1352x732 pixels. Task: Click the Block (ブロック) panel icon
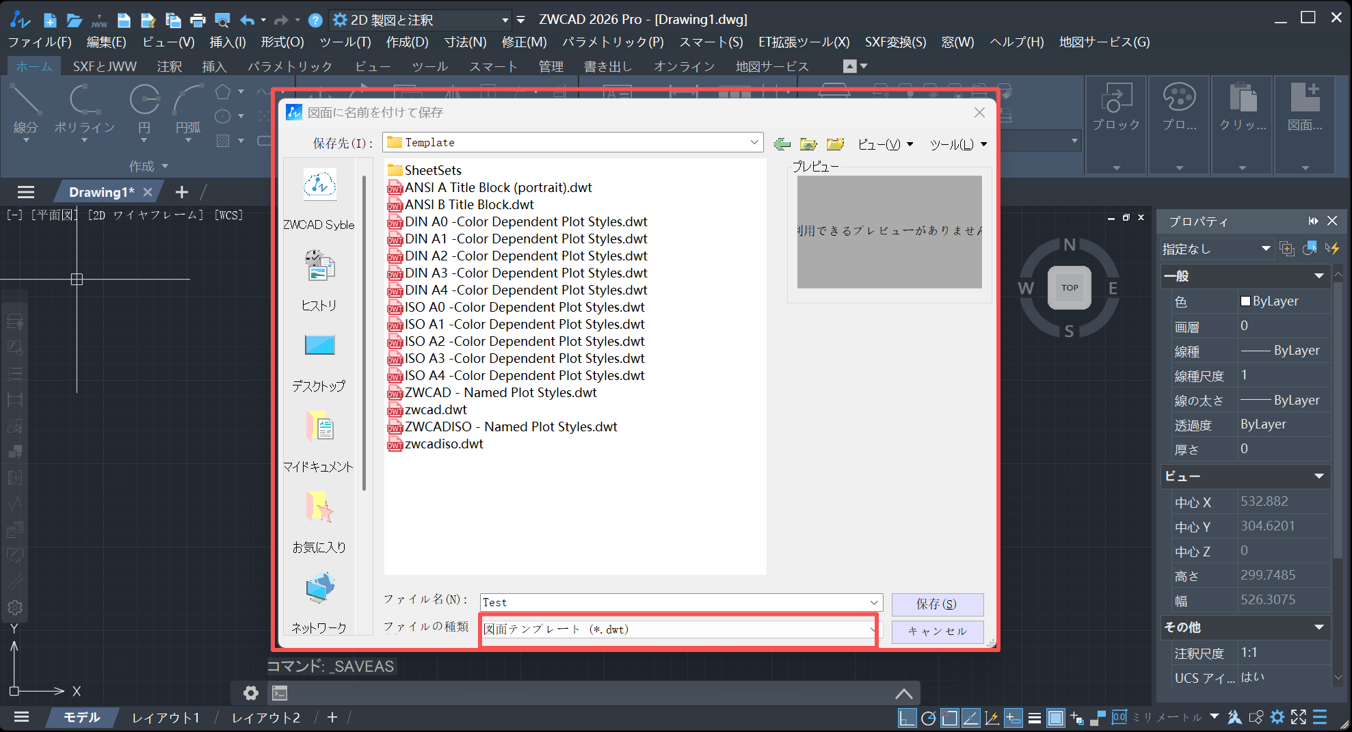tap(1115, 106)
